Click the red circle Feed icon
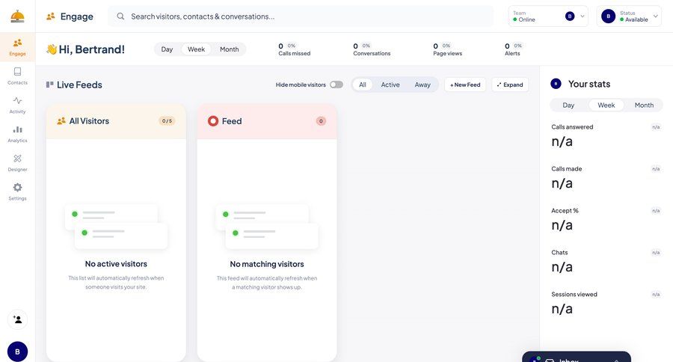The width and height of the screenshot is (673, 362). pos(213,121)
